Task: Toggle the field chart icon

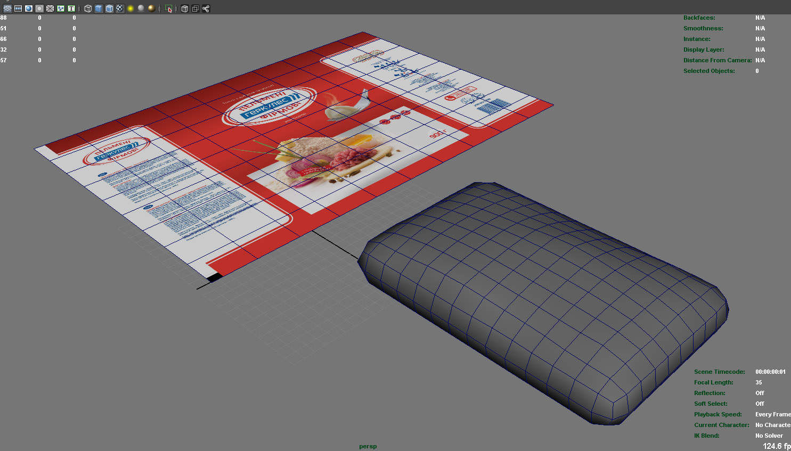Action: pos(50,9)
